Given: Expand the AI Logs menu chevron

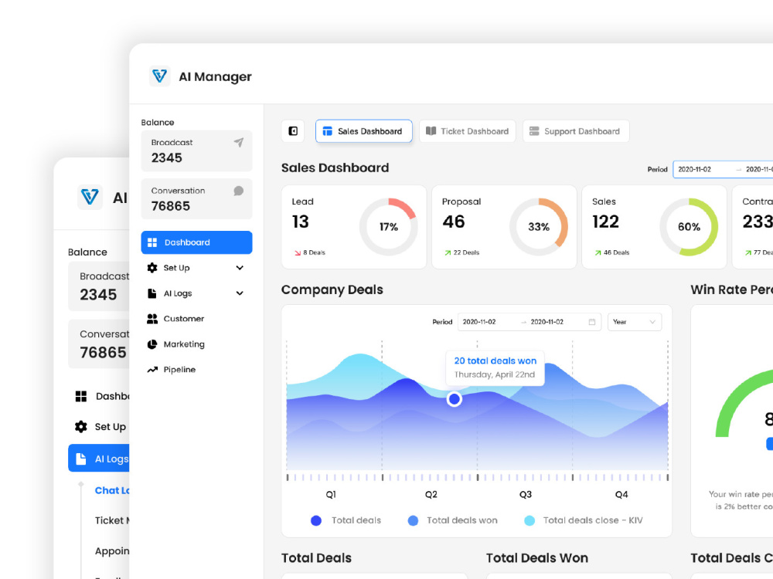Looking at the screenshot, I should pyautogui.click(x=240, y=293).
